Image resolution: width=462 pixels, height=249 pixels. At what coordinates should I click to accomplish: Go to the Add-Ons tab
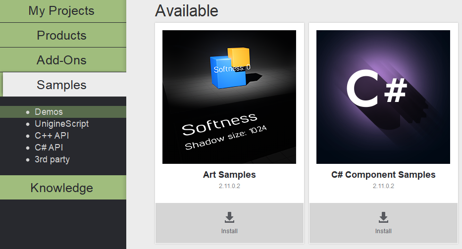61,60
